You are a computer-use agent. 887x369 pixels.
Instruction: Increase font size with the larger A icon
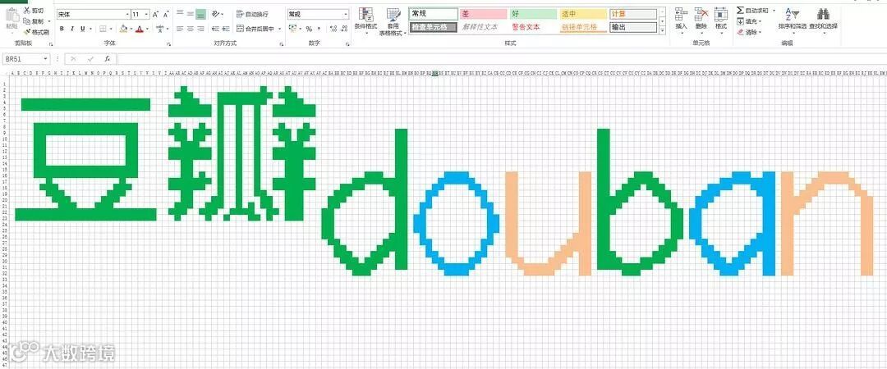[x=155, y=14]
